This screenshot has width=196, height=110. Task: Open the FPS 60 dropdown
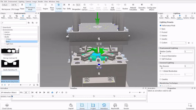27,92
